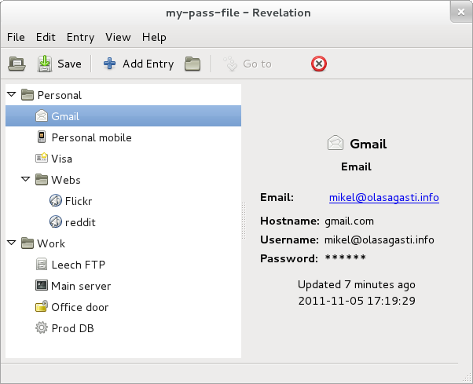Screen dimensions: 473x384
Task: Click the Save icon in toolbar
Action: (x=45, y=64)
